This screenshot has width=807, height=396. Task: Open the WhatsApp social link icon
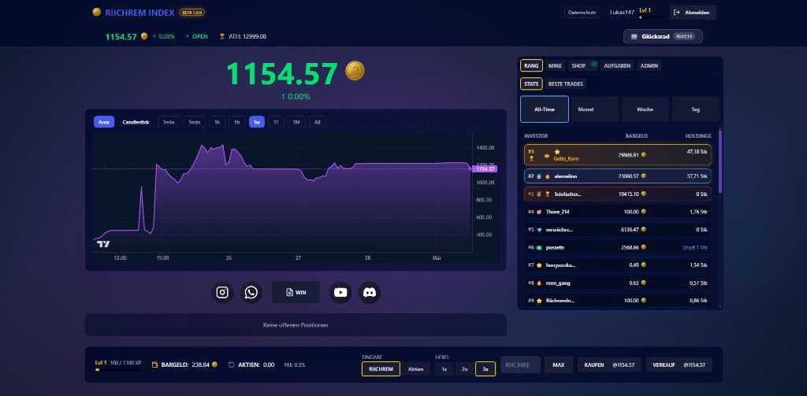click(x=251, y=293)
